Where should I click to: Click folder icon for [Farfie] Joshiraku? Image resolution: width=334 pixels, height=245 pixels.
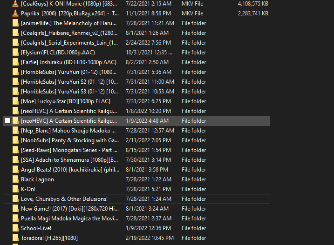pyautogui.click(x=15, y=62)
